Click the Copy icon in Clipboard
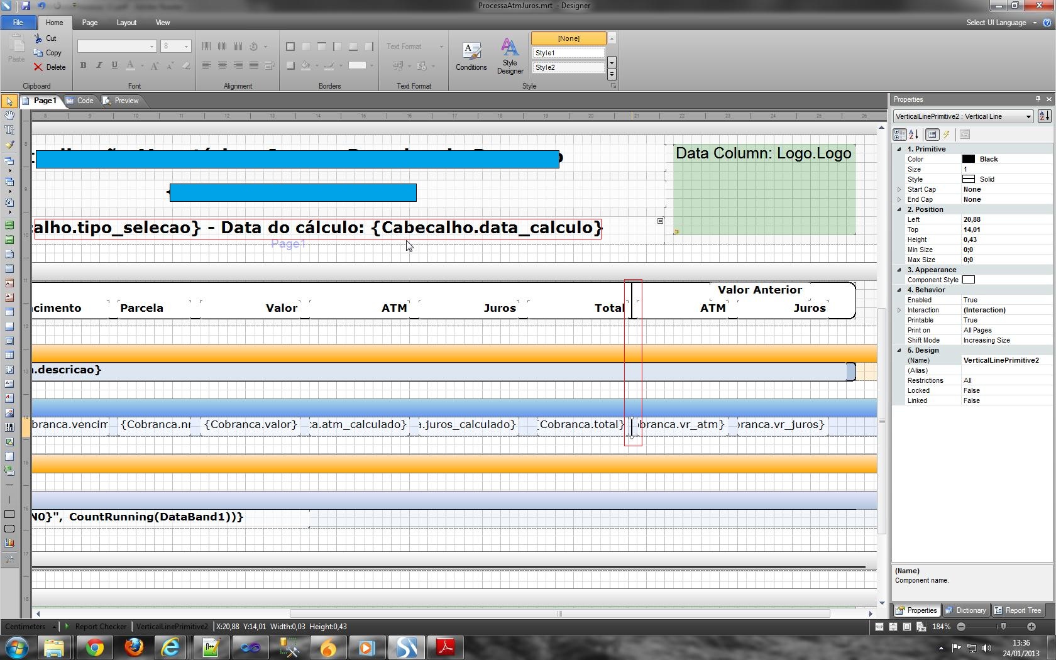 pos(39,53)
